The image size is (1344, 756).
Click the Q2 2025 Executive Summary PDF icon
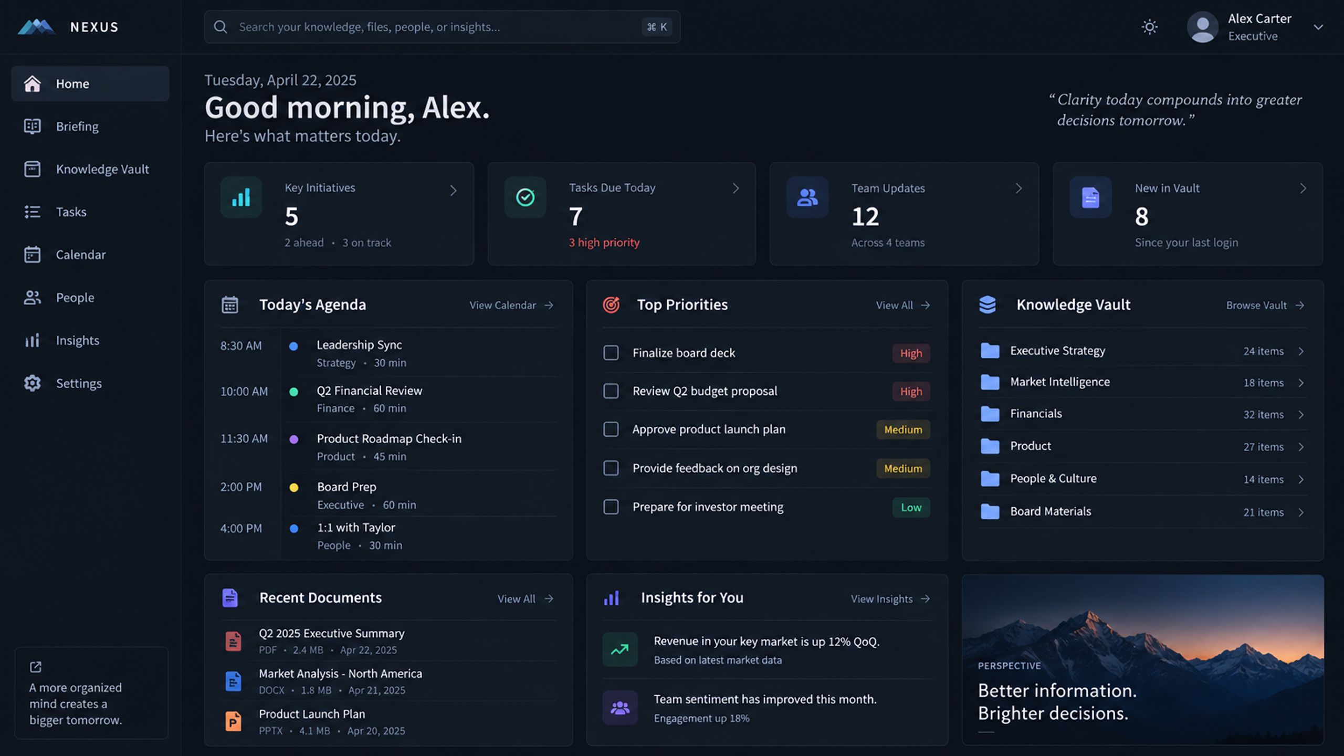pyautogui.click(x=233, y=641)
